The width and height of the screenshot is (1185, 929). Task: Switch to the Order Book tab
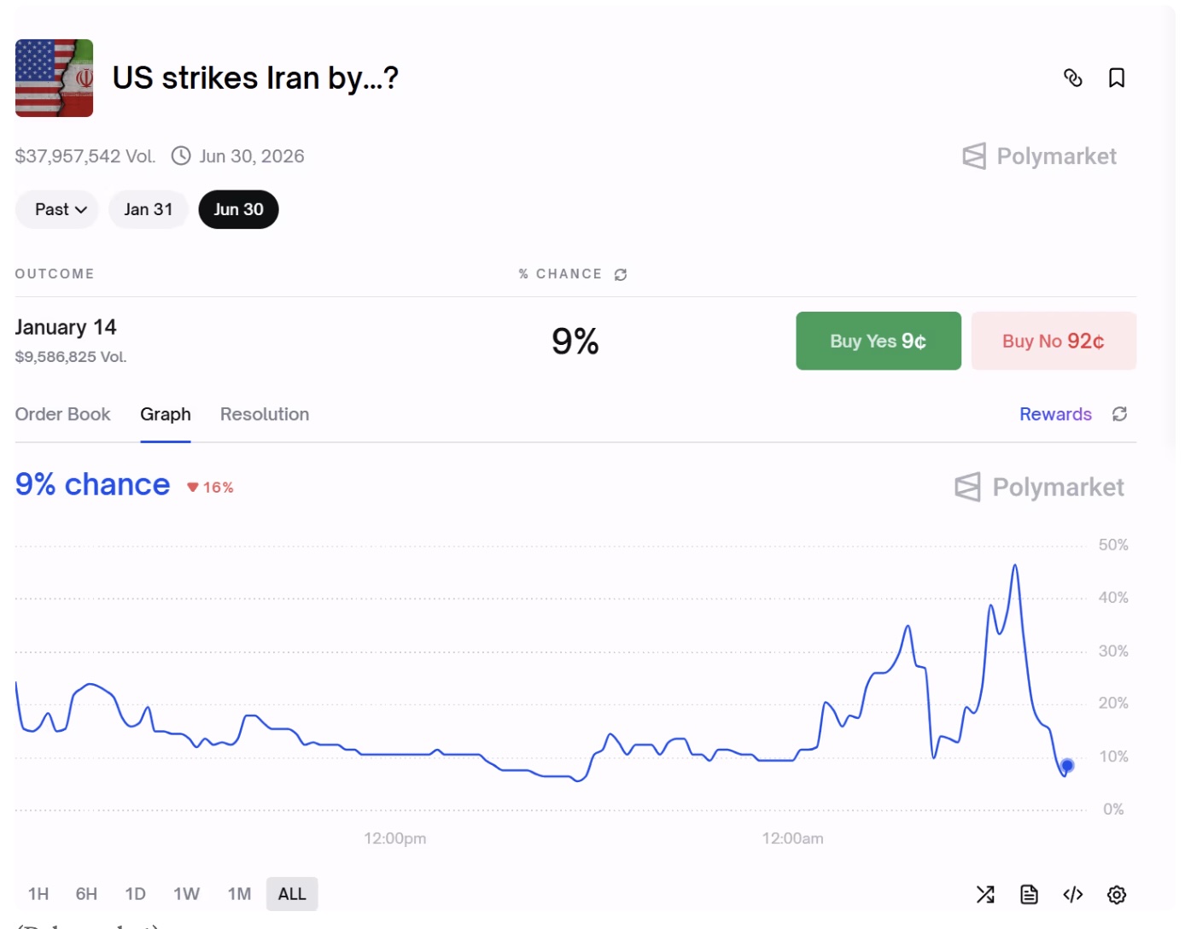[x=62, y=414]
